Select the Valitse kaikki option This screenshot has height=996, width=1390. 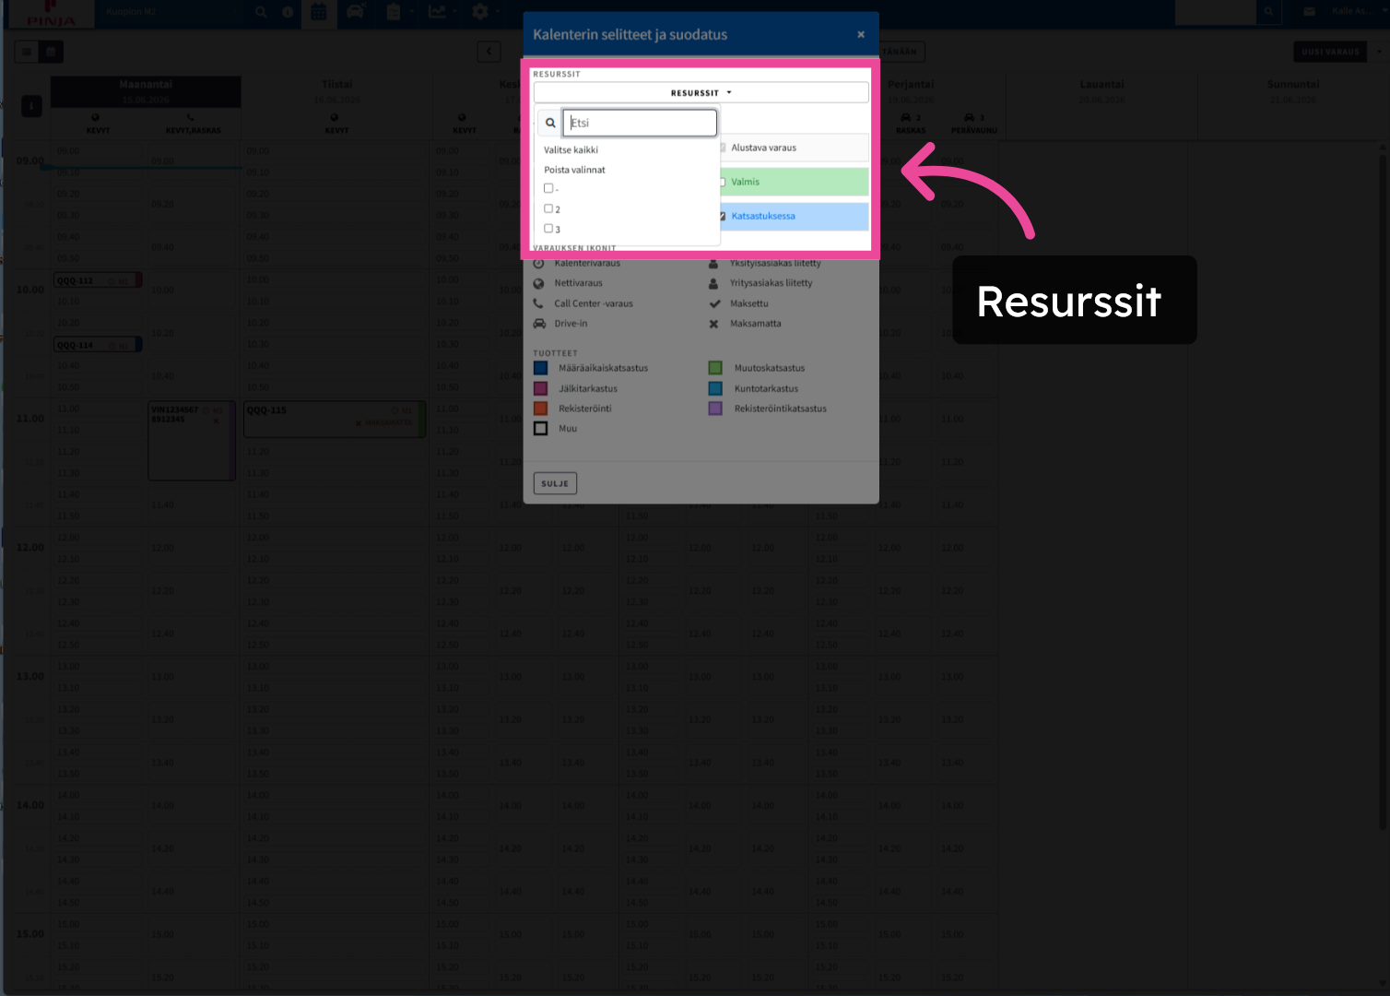pos(571,149)
